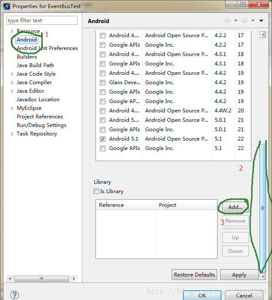The width and height of the screenshot is (272, 300).
Task: Expand the Java Compiler tree node
Action: pyautogui.click(x=12, y=82)
